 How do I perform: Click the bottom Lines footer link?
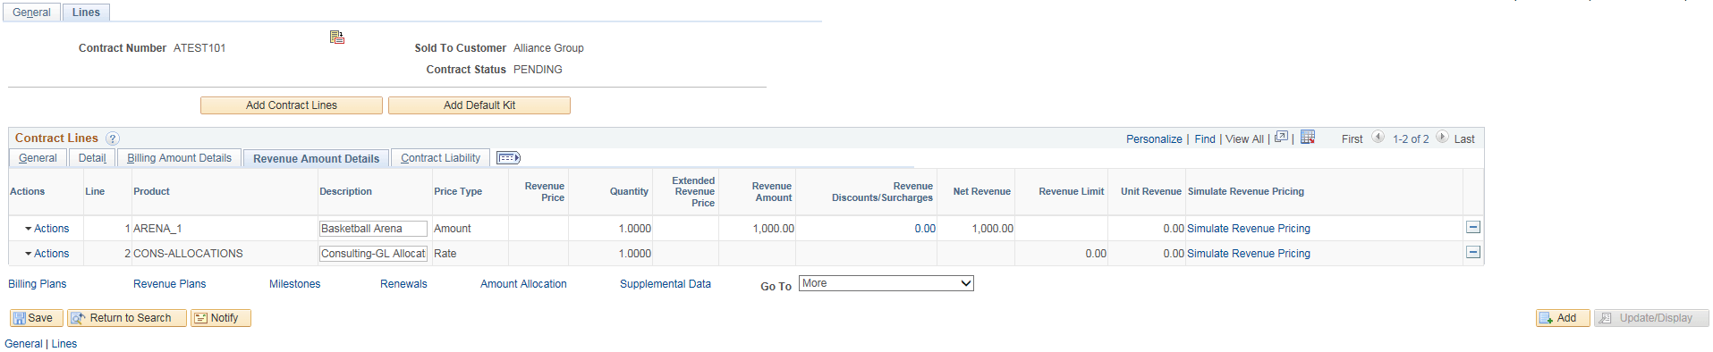[64, 344]
